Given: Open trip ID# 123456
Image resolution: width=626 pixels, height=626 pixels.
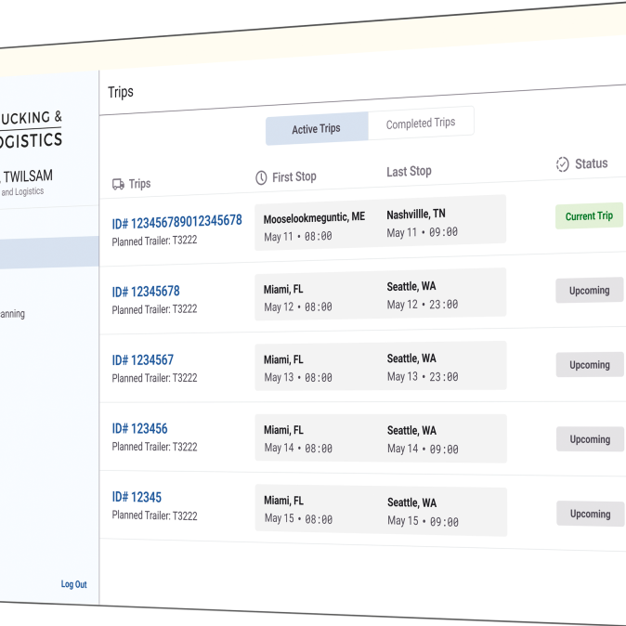Looking at the screenshot, I should [139, 429].
